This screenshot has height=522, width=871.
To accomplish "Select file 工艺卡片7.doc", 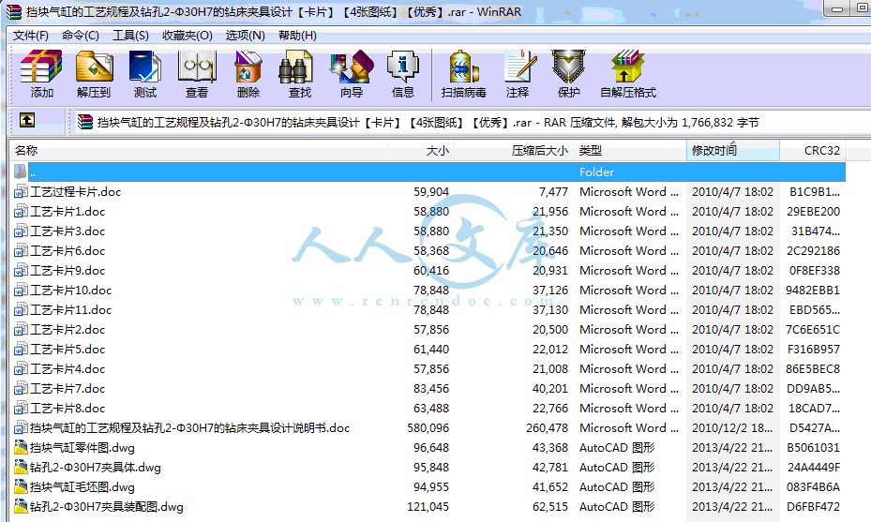I will 68,389.
